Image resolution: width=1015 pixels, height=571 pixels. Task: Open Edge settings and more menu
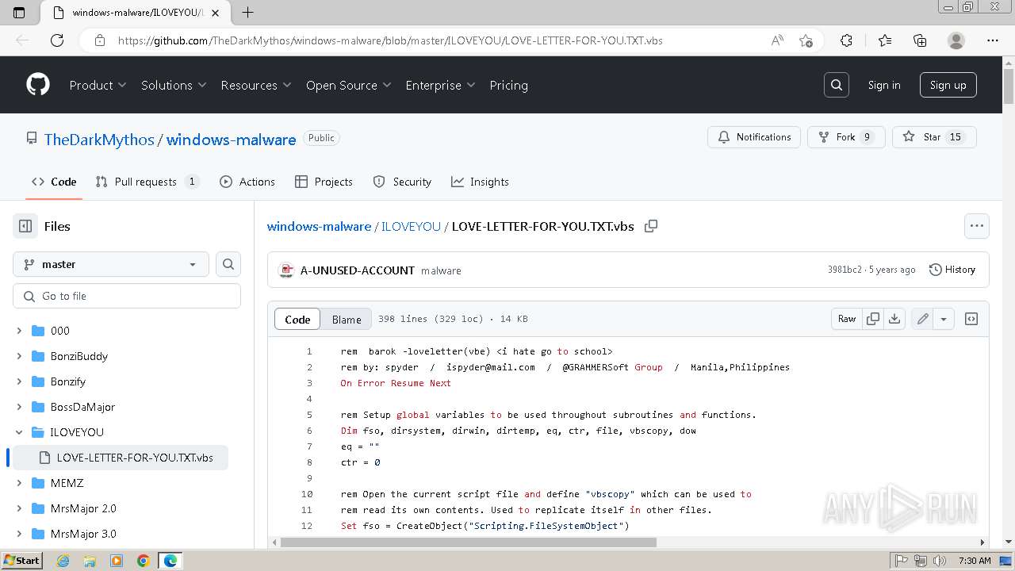tap(993, 40)
